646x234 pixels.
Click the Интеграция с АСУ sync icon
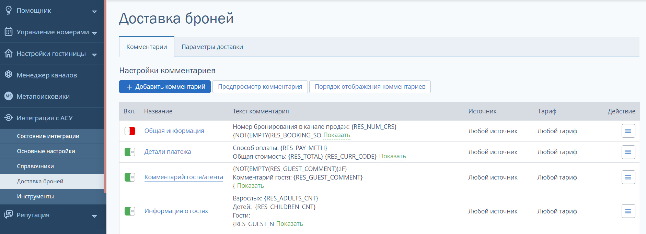[9, 118]
